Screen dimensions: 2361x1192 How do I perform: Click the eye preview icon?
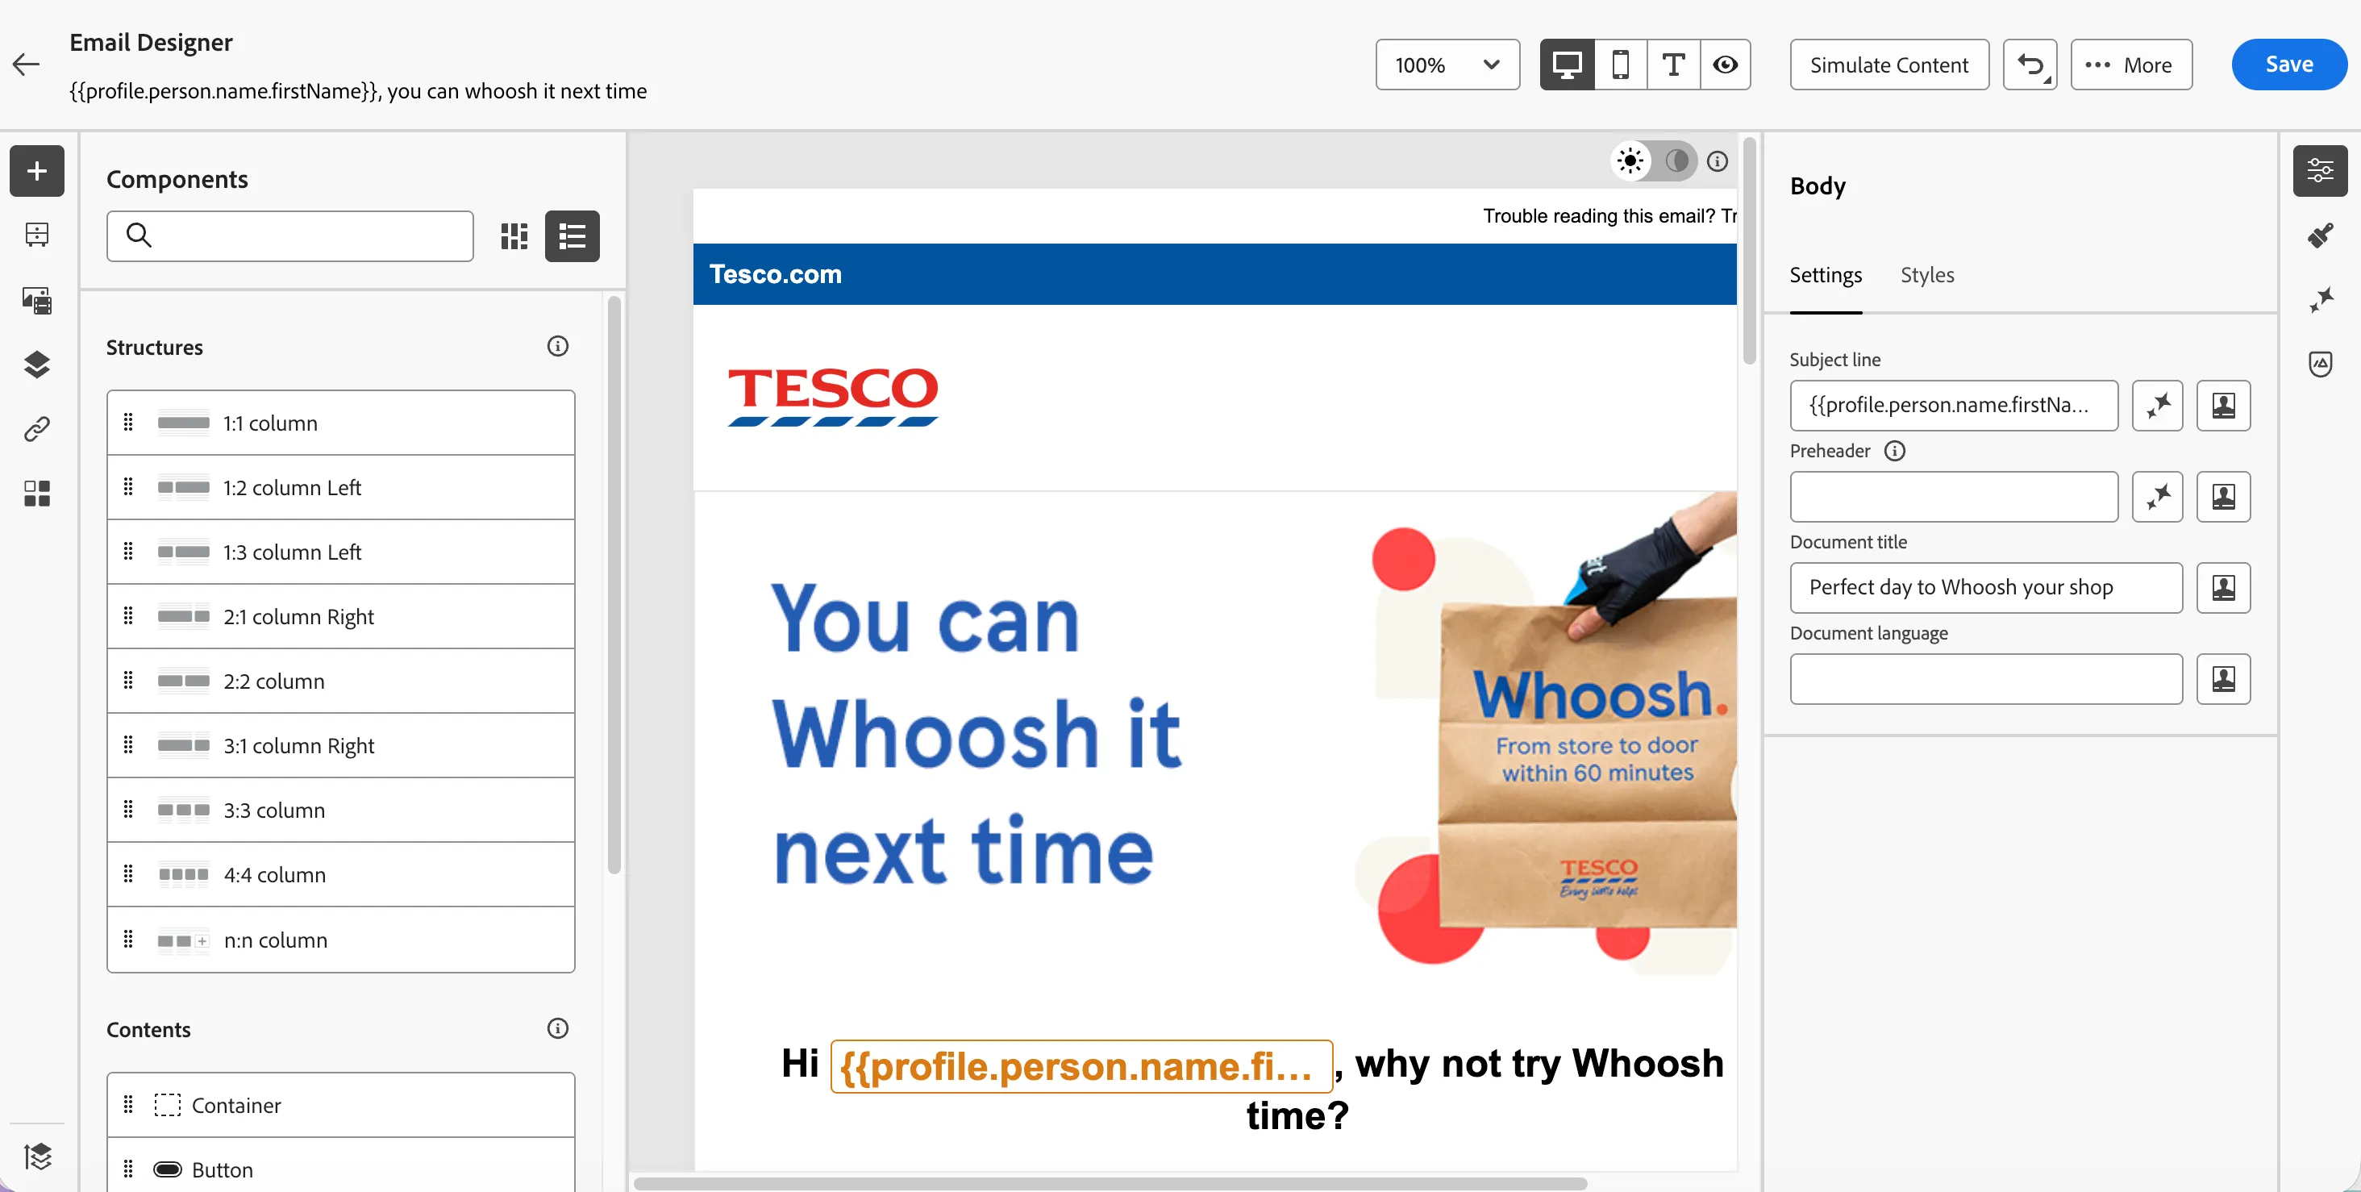point(1725,65)
